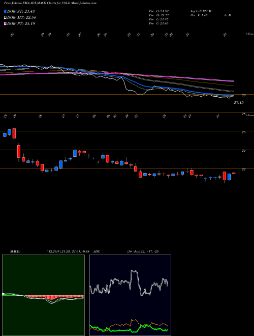This screenshot has height=336, width=254.
Task: Select the 'DOW ST: 21.43' legend text
Action: [x=21, y=11]
